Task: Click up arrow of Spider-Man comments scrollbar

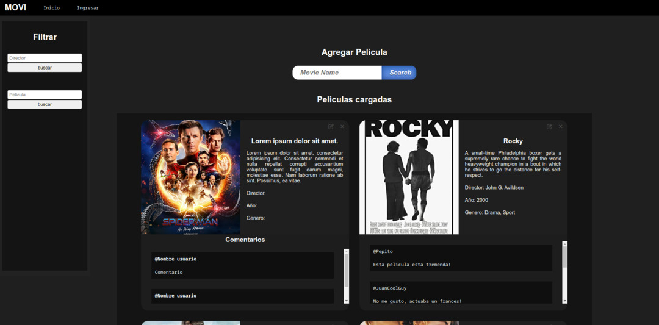Action: tap(347, 251)
